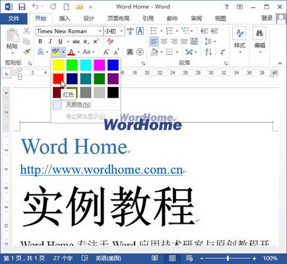The image size is (287, 264).
Task: Click the Sign in link
Action: (267, 18)
